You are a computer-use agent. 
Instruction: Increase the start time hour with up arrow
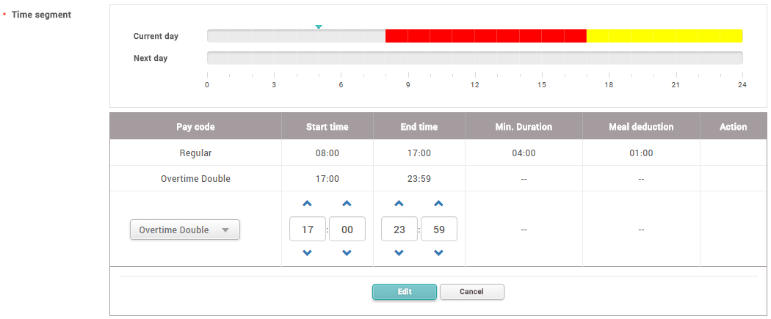[x=308, y=204]
